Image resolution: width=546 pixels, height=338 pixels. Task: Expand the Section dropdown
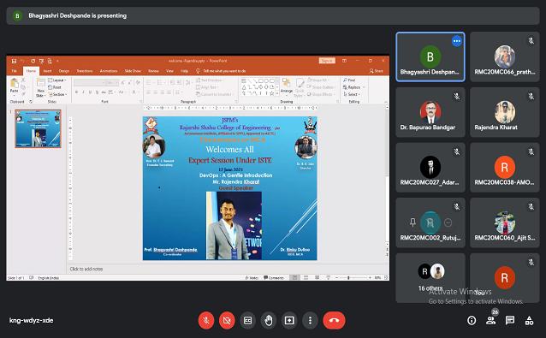(57, 94)
